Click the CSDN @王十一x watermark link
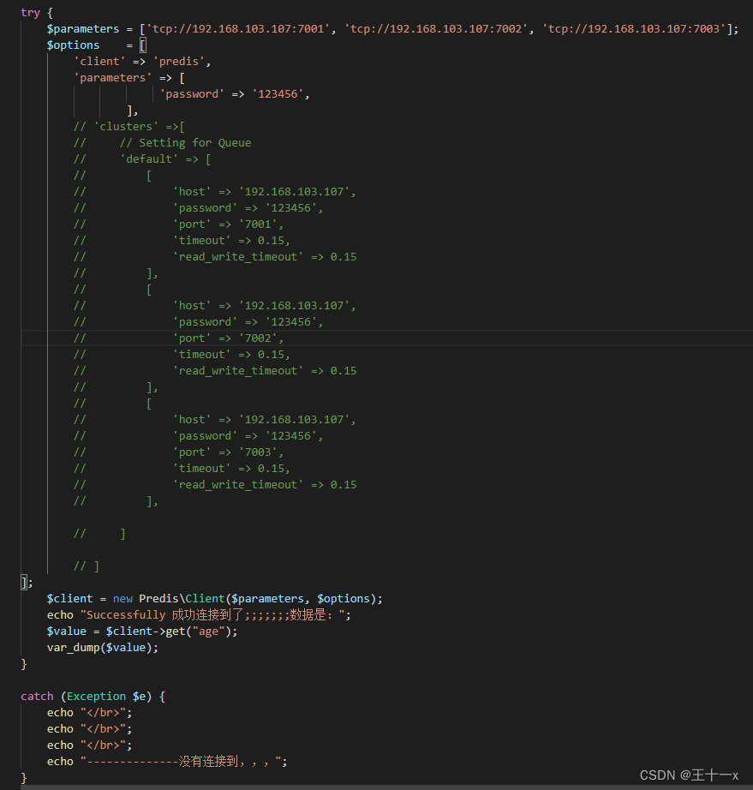This screenshot has height=790, width=753. [x=688, y=775]
